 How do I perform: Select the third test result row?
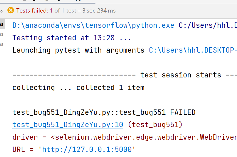click(2, 44)
